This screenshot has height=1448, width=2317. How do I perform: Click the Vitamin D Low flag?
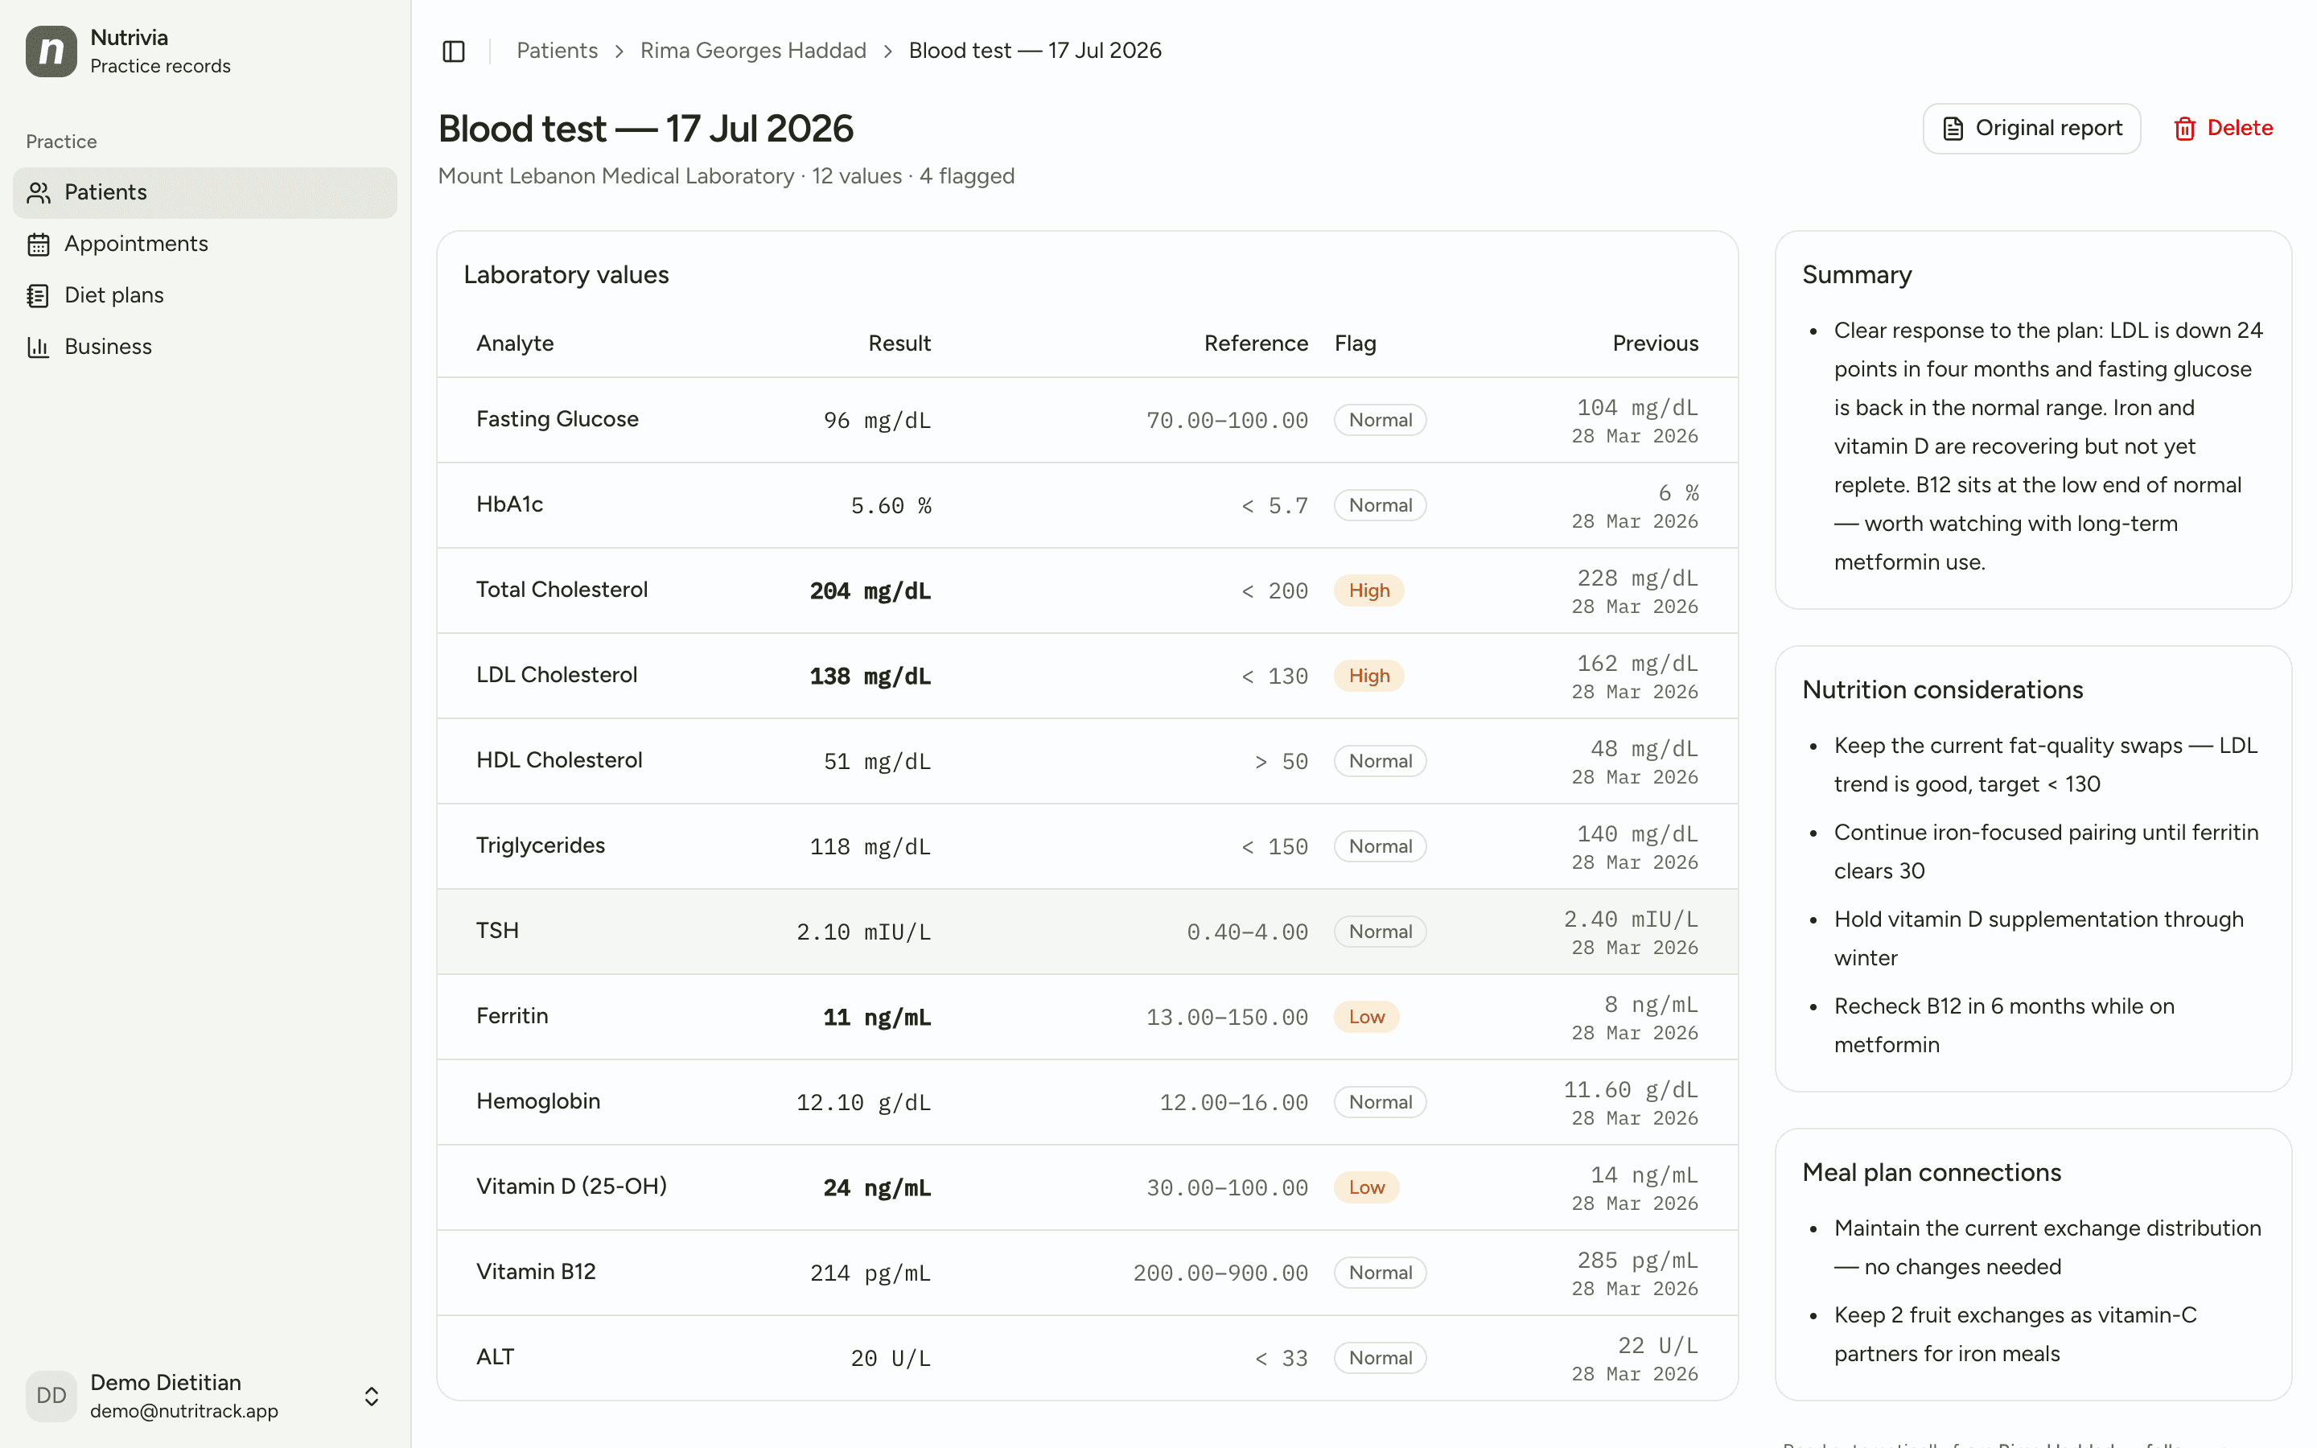pyautogui.click(x=1366, y=1187)
